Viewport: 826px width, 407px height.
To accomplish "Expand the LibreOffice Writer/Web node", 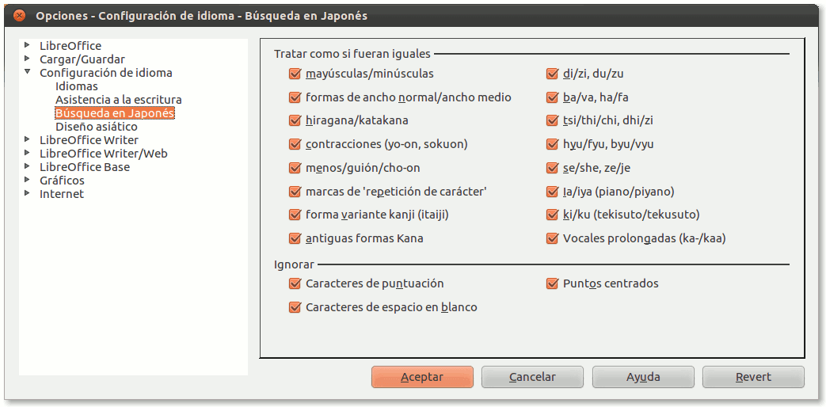I will pos(28,154).
